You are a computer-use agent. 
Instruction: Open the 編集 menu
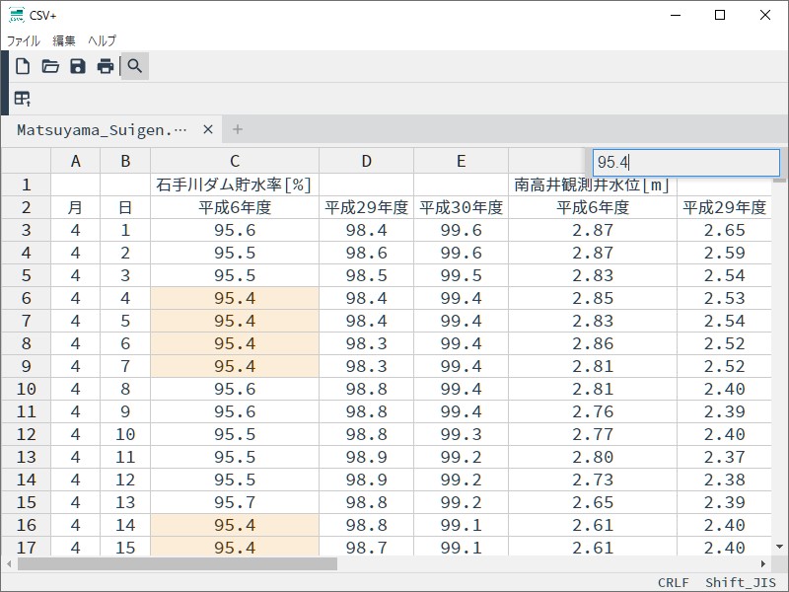(64, 40)
